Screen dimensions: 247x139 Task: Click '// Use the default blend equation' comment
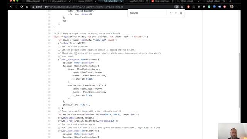pyautogui.click(x=97, y=50)
